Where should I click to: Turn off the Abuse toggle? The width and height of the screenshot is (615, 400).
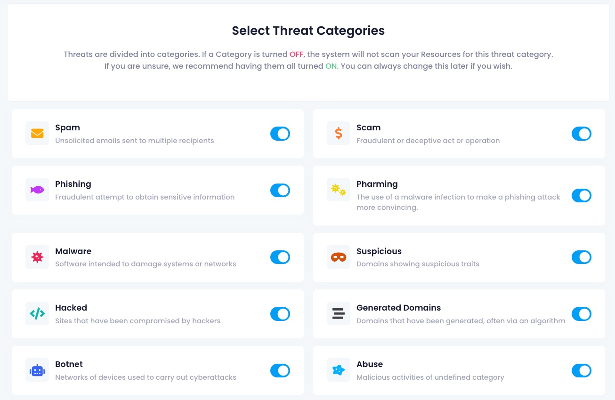click(582, 370)
